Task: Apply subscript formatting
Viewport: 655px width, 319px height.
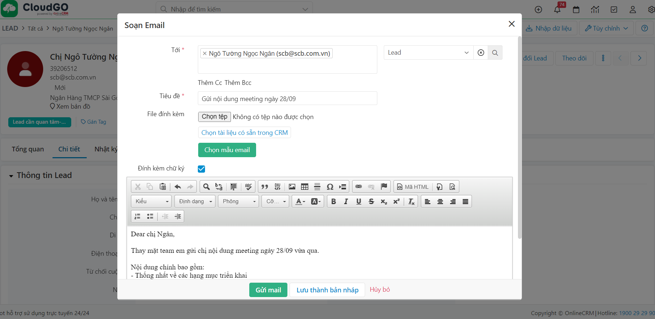Action: pyautogui.click(x=384, y=201)
